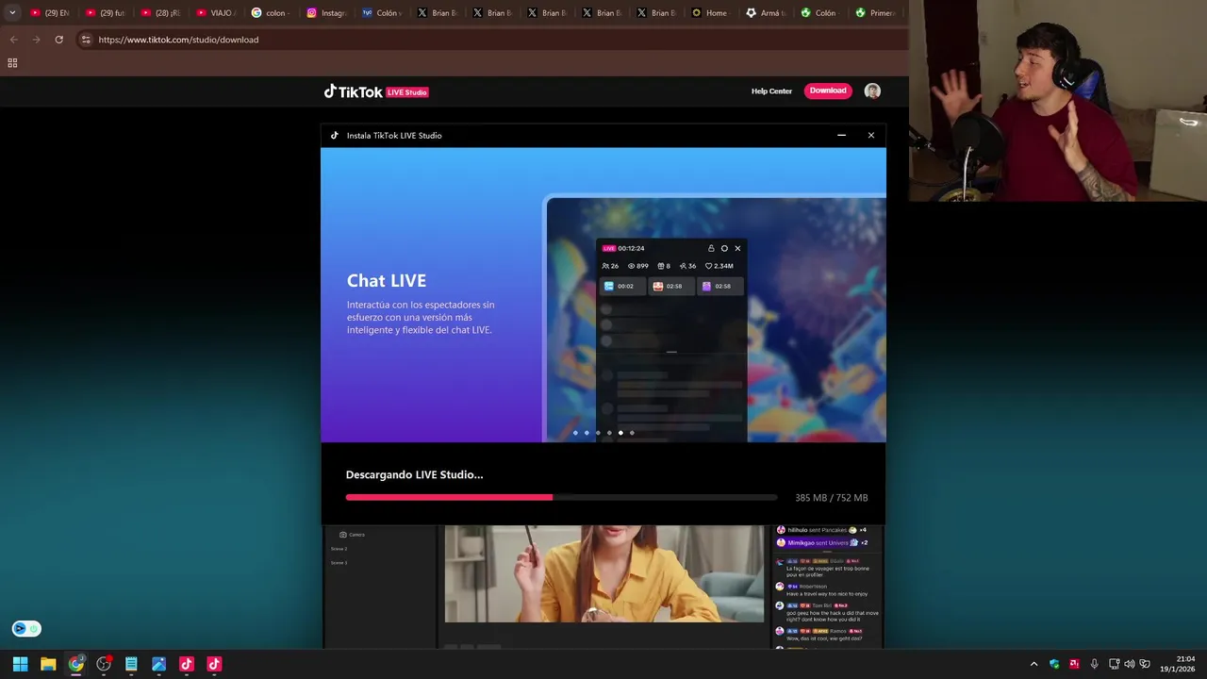Switch to the "(29) fut" YouTube tab
The image size is (1207, 679).
106,13
